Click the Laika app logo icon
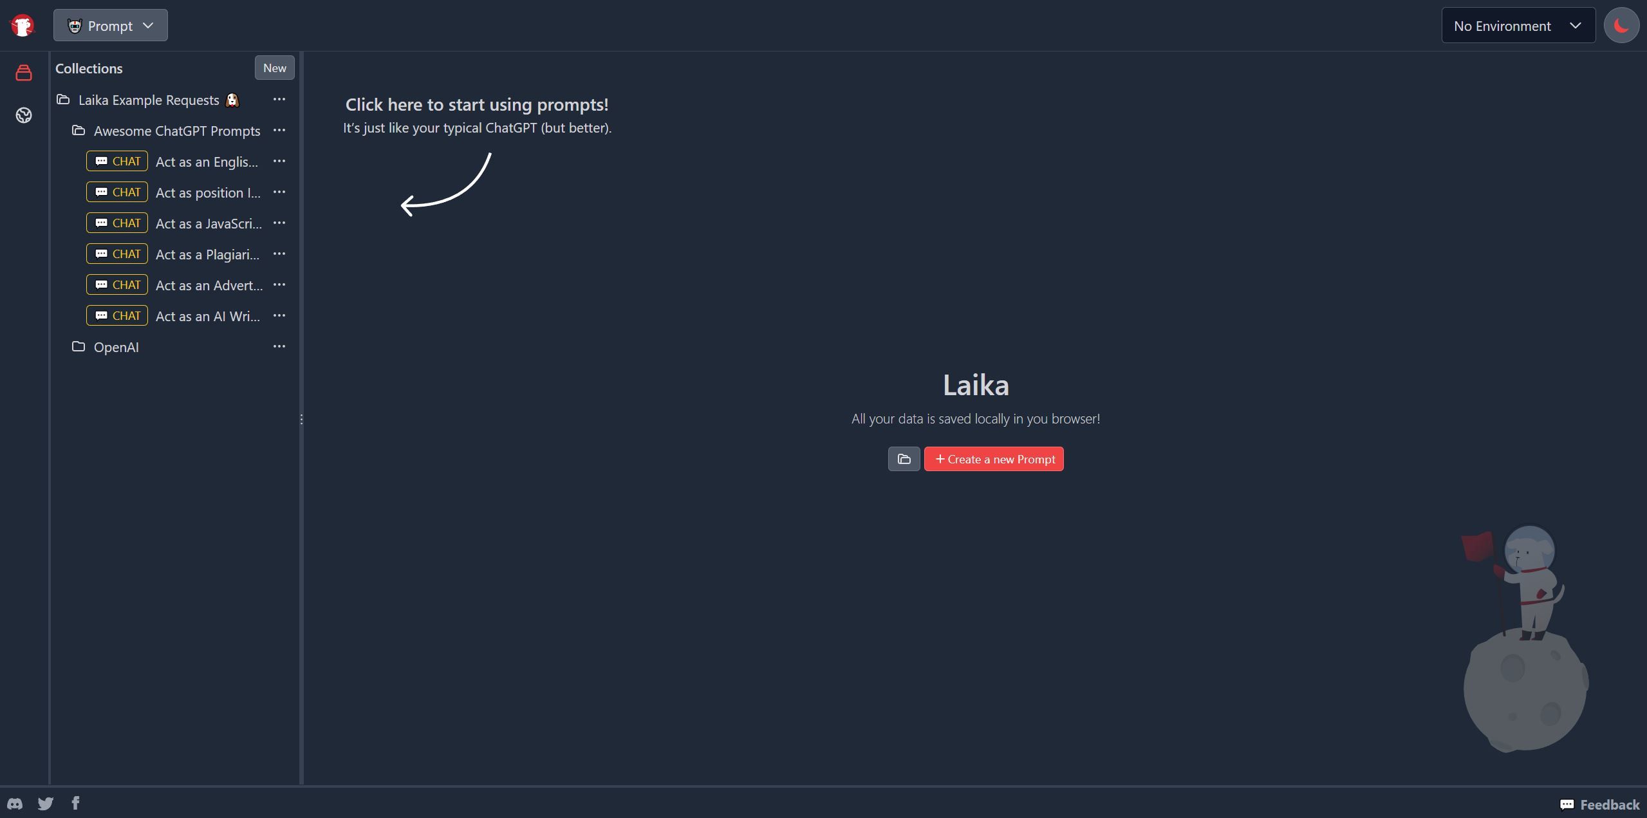Viewport: 1647px width, 818px height. [x=22, y=24]
